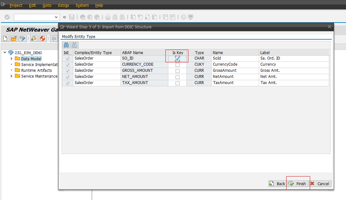Click the Help question mark toolbar icon
Screen dimensions: 346x200
click(x=183, y=17)
